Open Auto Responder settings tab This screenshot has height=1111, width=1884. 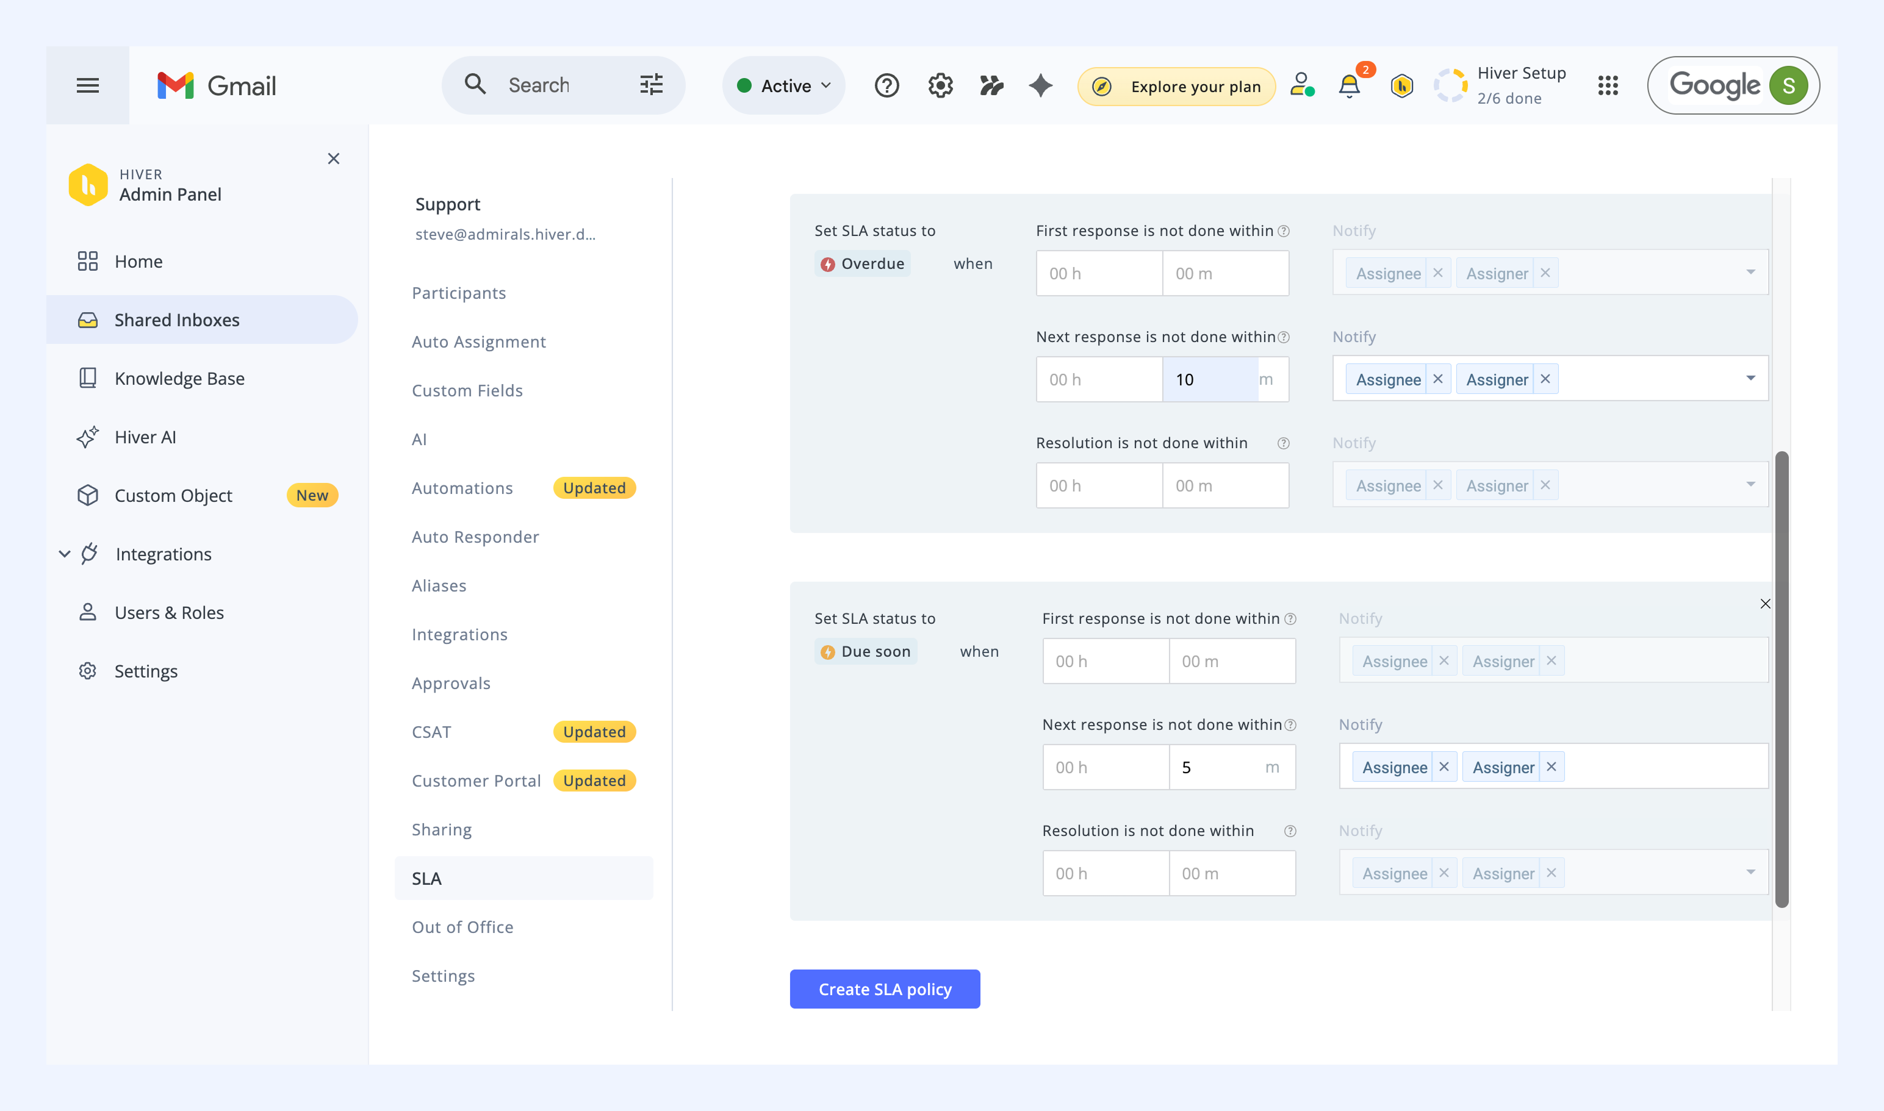[x=475, y=537]
